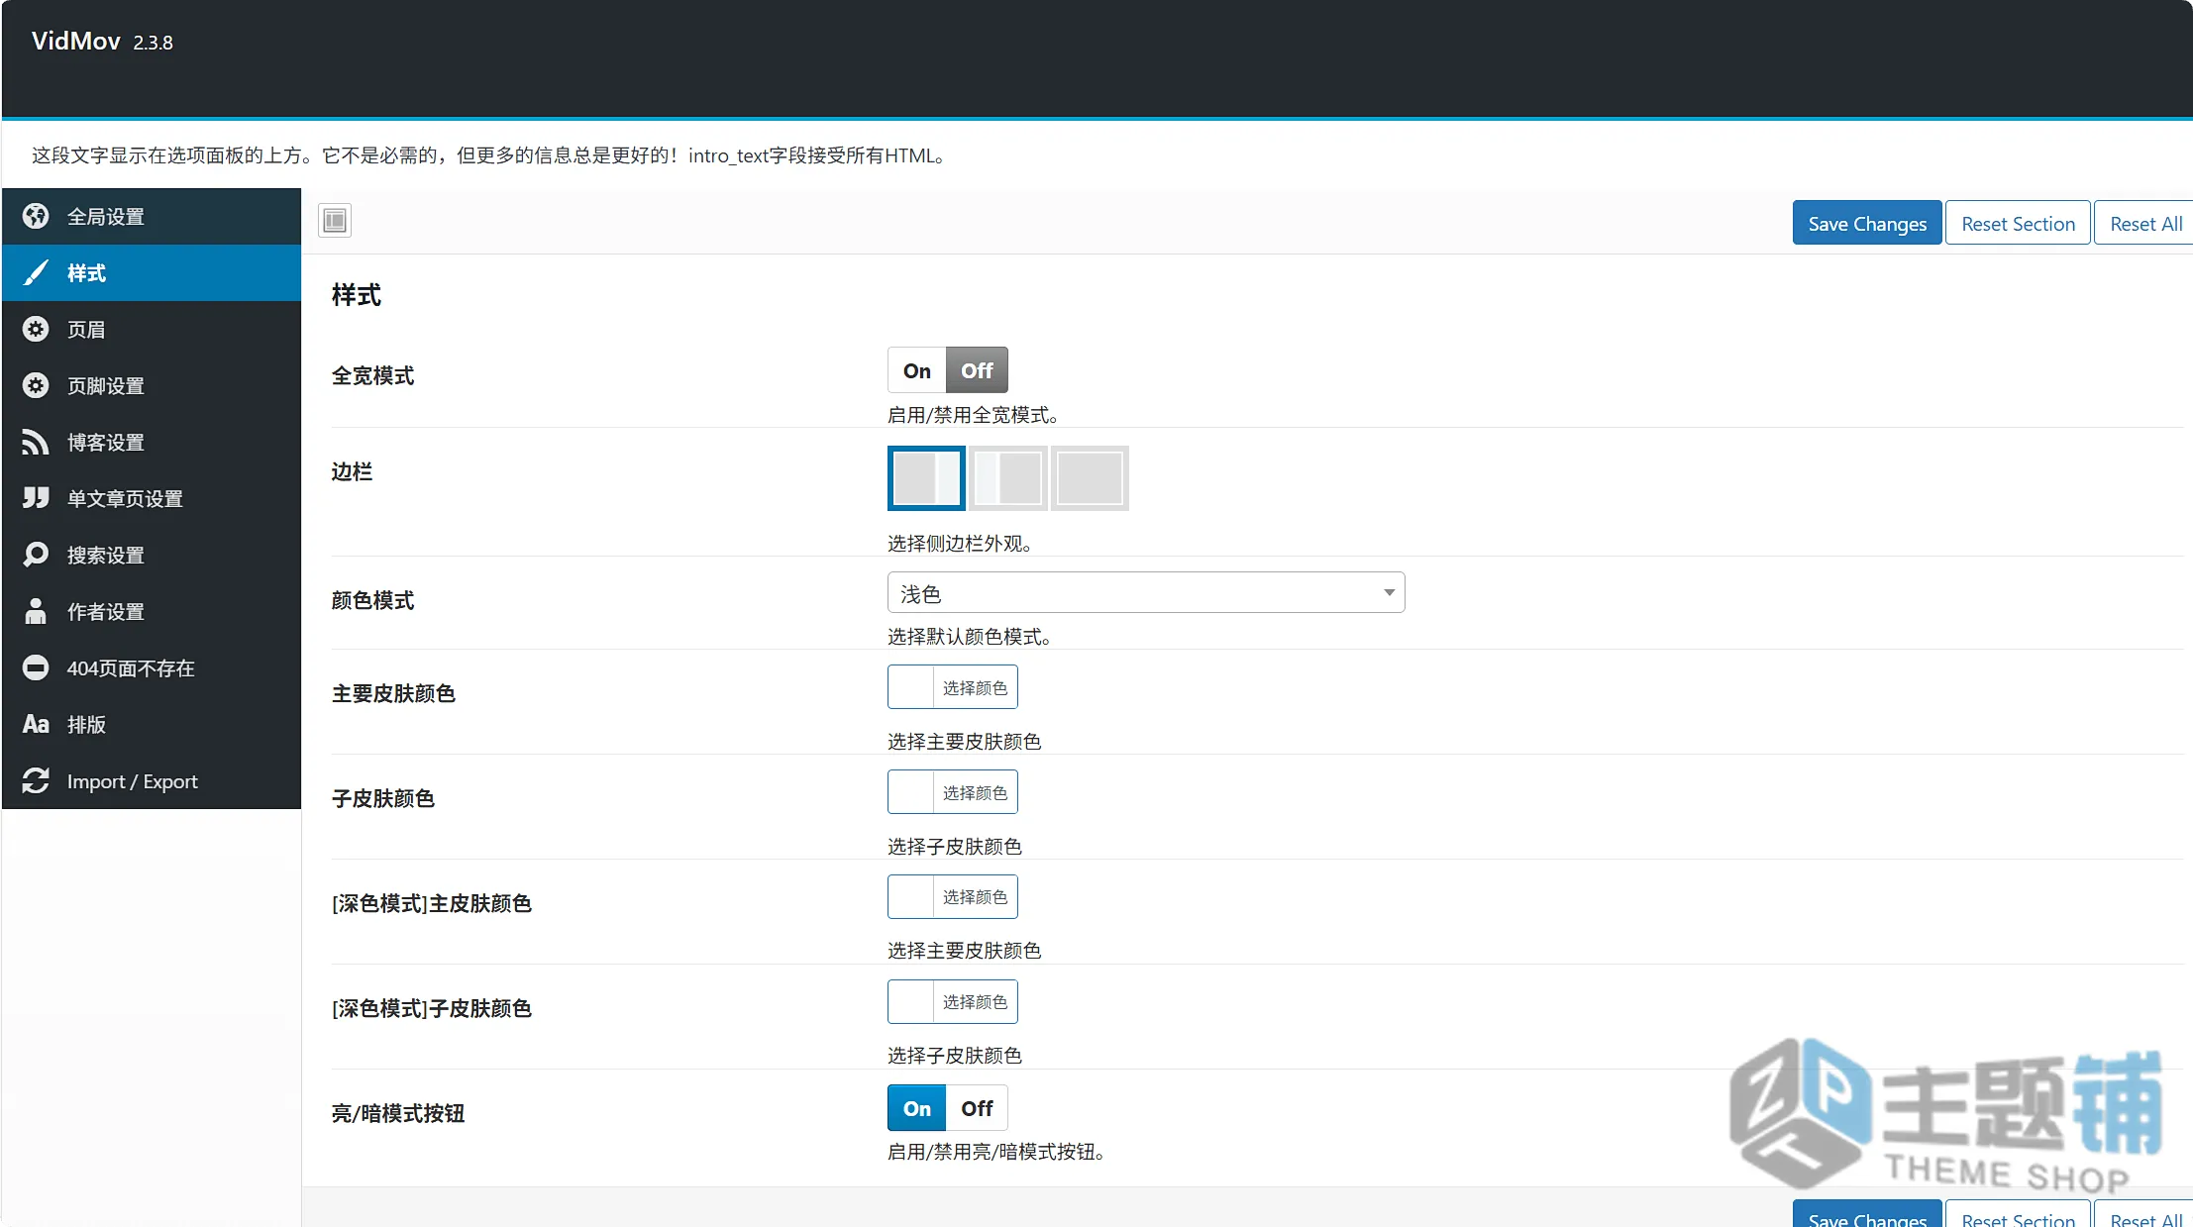2193x1227 pixels.
Task: Set 亮/暗模式按钮 to On
Action: point(917,1108)
